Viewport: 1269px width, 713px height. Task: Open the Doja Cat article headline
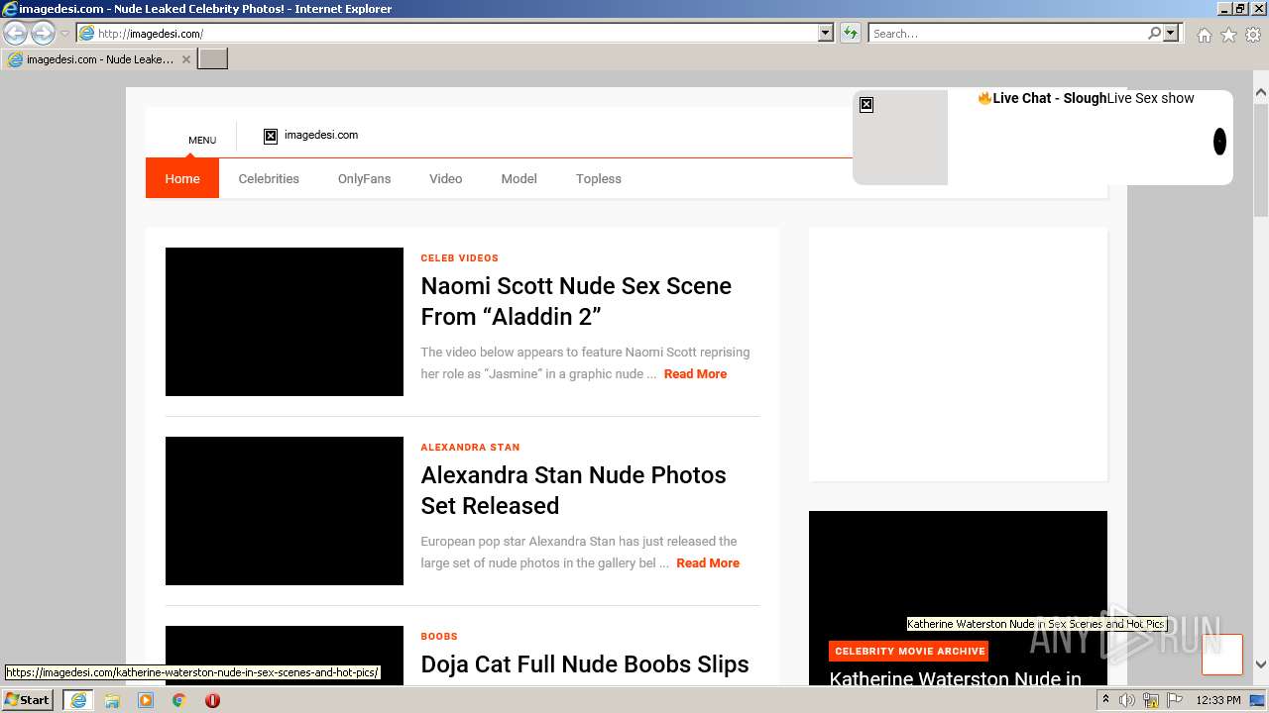[585, 664]
